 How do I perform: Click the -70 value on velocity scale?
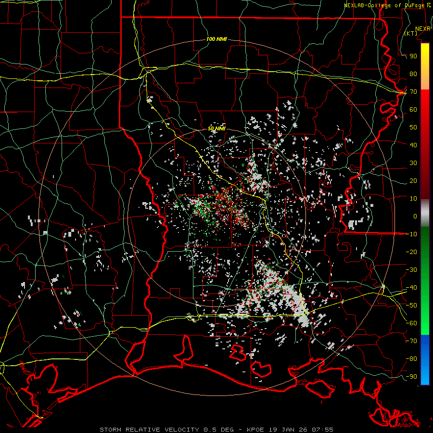[x=411, y=341]
